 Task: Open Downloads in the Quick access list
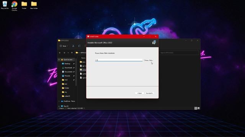click(x=67, y=68)
